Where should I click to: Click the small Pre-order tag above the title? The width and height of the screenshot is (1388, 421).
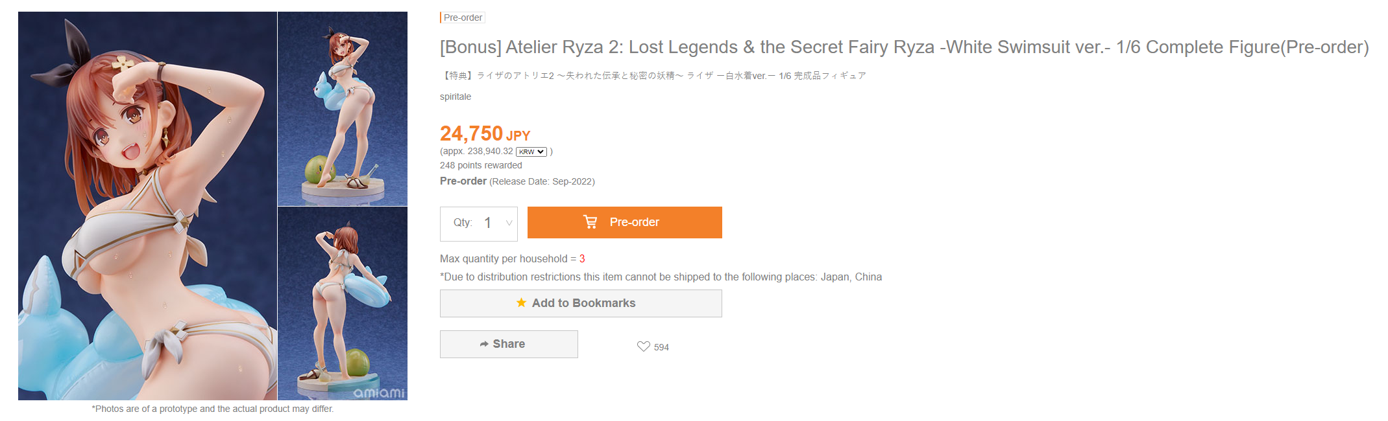[x=463, y=17]
